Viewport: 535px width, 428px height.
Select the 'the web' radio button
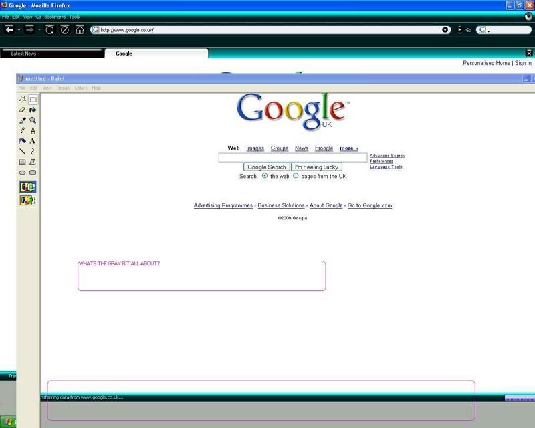pos(265,175)
